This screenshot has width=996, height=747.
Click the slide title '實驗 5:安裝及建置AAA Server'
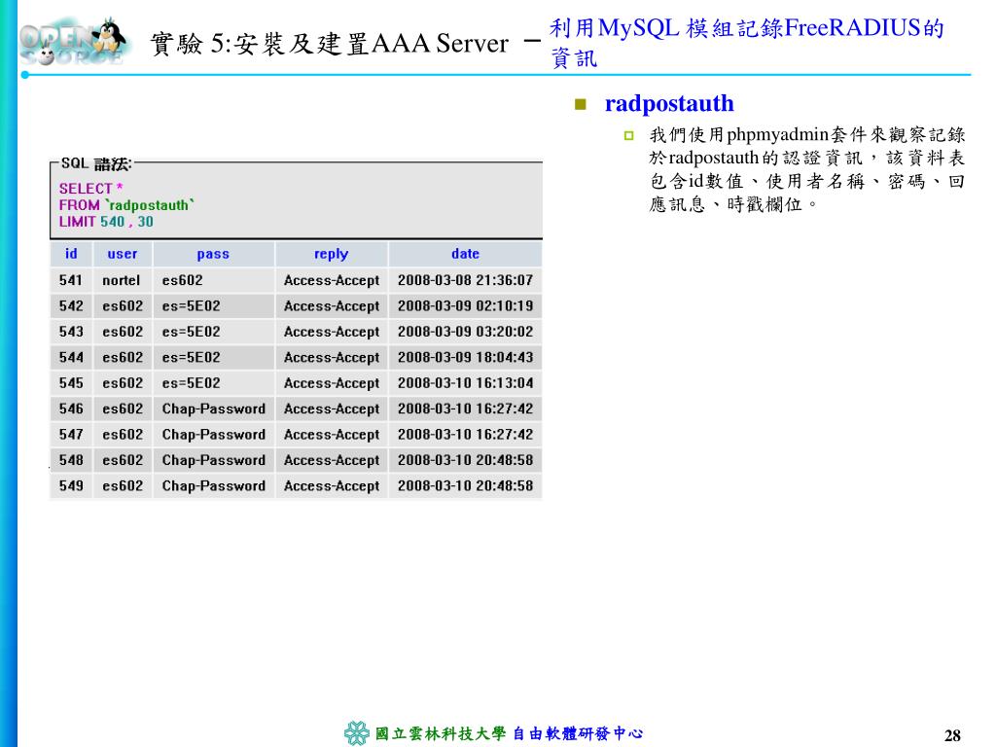329,44
